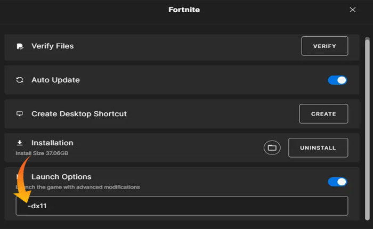Click the desktop shortcut monitor icon
This screenshot has height=229, width=373.
pyautogui.click(x=20, y=114)
